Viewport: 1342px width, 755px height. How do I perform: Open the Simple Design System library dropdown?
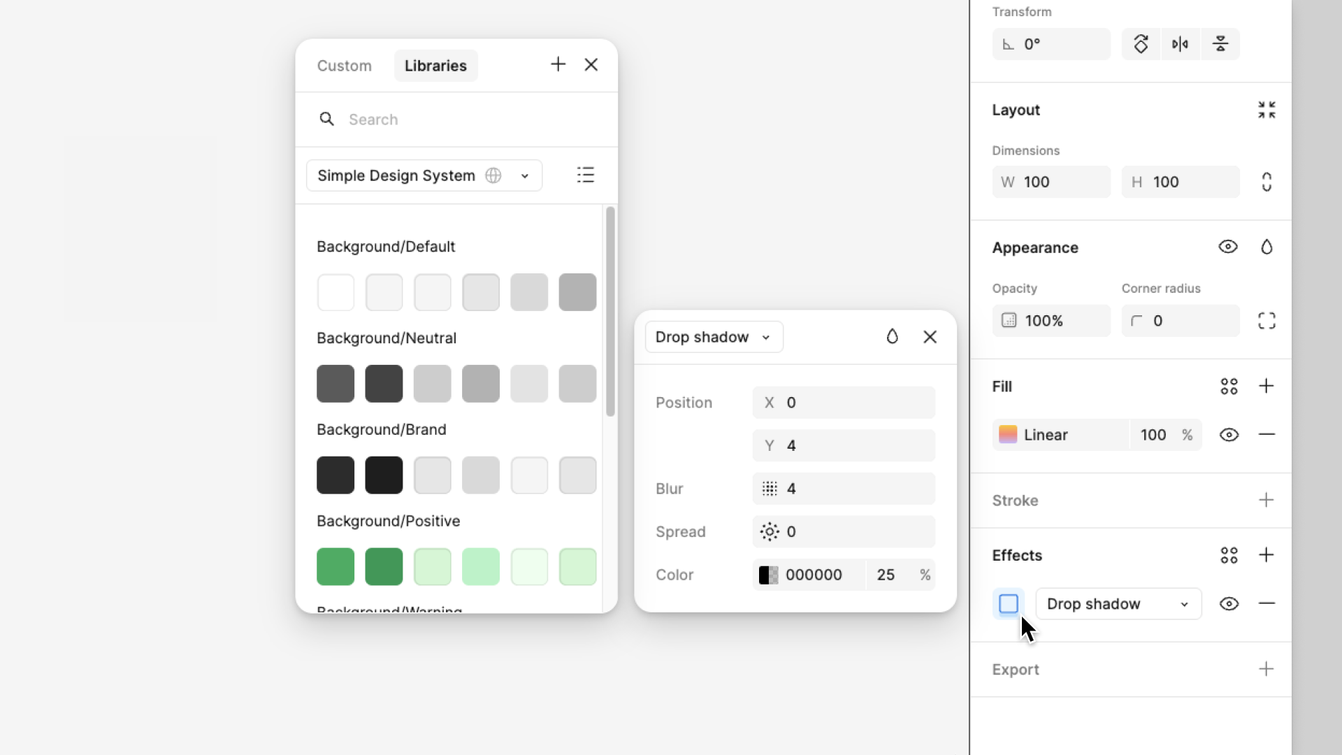pos(424,175)
